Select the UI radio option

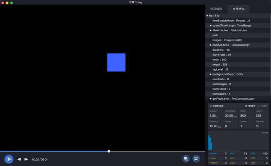(x=259, y=106)
